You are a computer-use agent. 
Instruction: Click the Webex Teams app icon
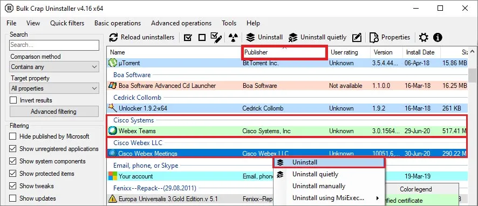[x=113, y=131]
